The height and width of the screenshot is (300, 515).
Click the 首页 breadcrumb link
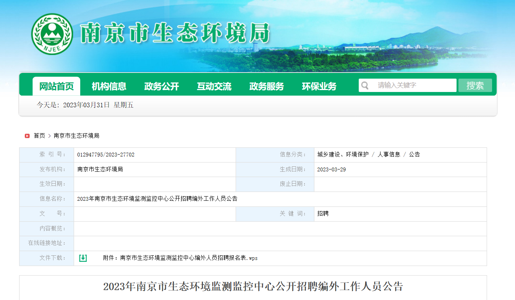(x=39, y=136)
